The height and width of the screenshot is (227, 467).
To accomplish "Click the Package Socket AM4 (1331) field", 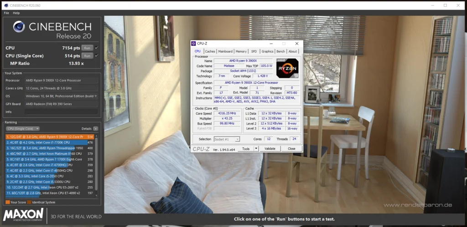I will pyautogui.click(x=244, y=71).
